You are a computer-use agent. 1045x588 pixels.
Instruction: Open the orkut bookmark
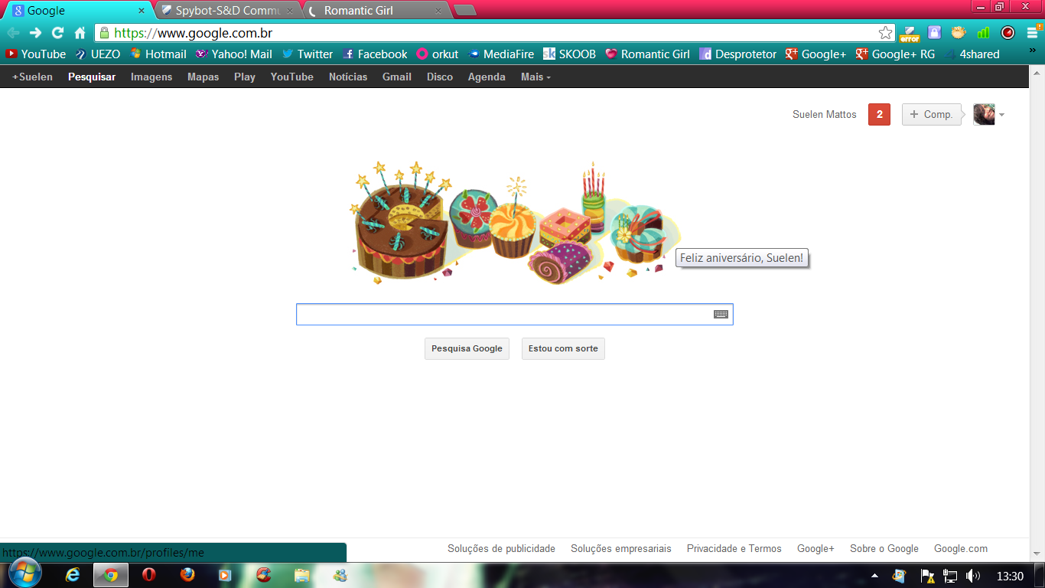coord(438,54)
